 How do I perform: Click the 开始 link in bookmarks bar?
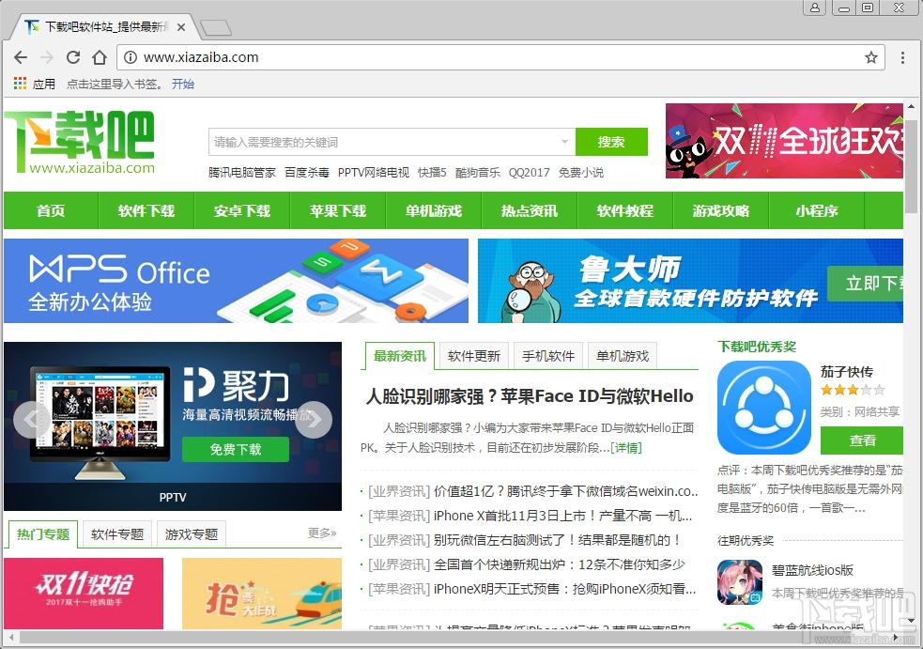[x=183, y=84]
